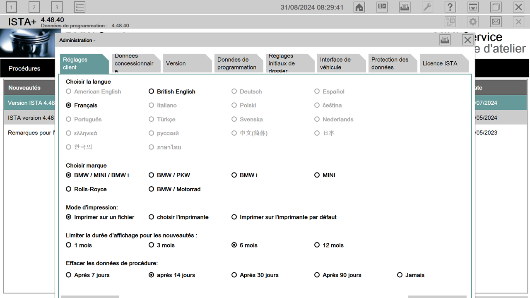Open the Réglages client tab
This screenshot has height=298, width=530.
coord(84,63)
